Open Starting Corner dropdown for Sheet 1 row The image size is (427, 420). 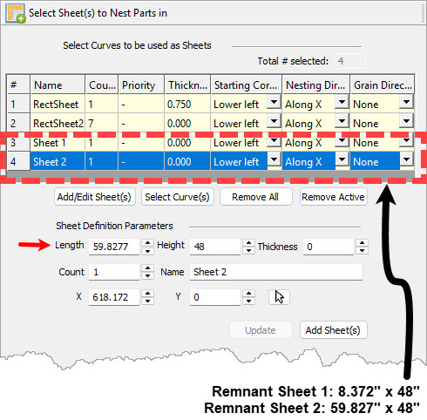[274, 140]
